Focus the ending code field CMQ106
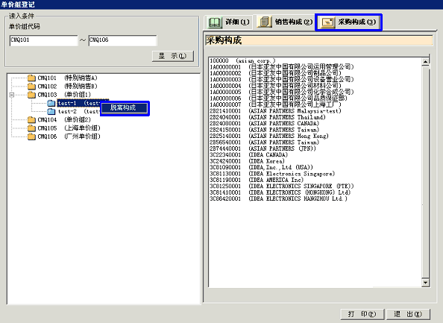This screenshot has width=443, height=323. pos(122,40)
